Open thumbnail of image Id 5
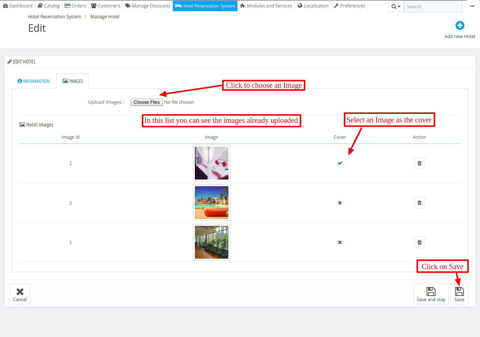Image resolution: width=480 pixels, height=337 pixels. tap(212, 242)
